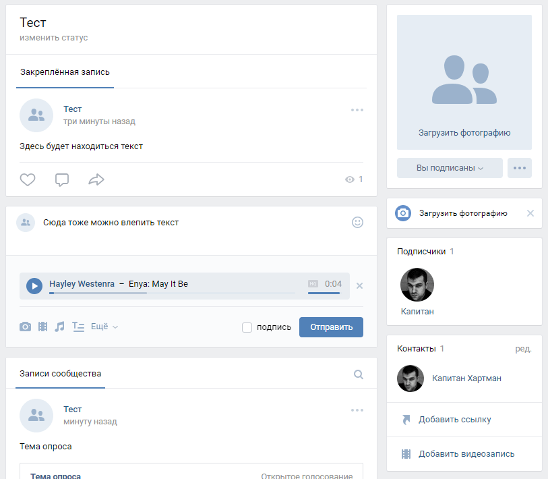Expand the Ещё attachment dropdown
Viewport: 548px width, 479px height.
(x=104, y=327)
